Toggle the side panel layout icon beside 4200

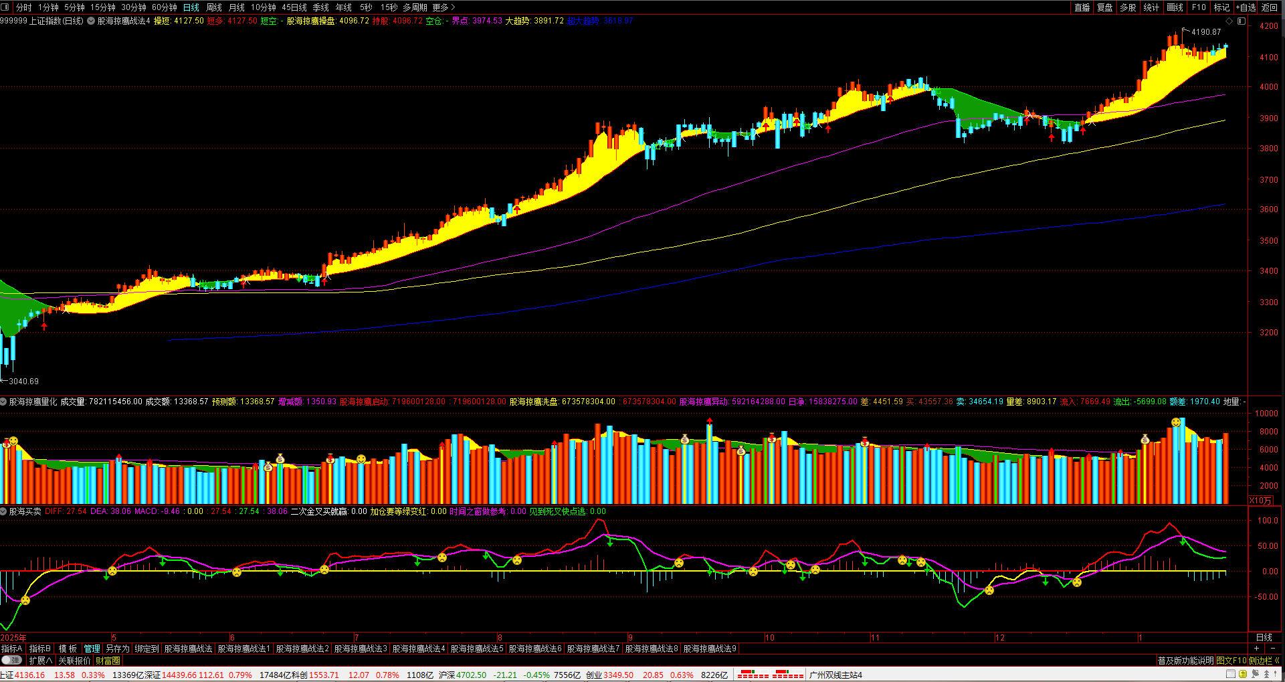(1242, 21)
